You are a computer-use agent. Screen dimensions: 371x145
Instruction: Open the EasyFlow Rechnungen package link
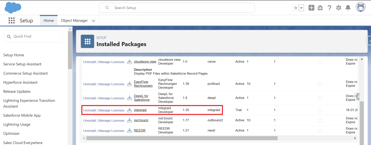point(143,84)
